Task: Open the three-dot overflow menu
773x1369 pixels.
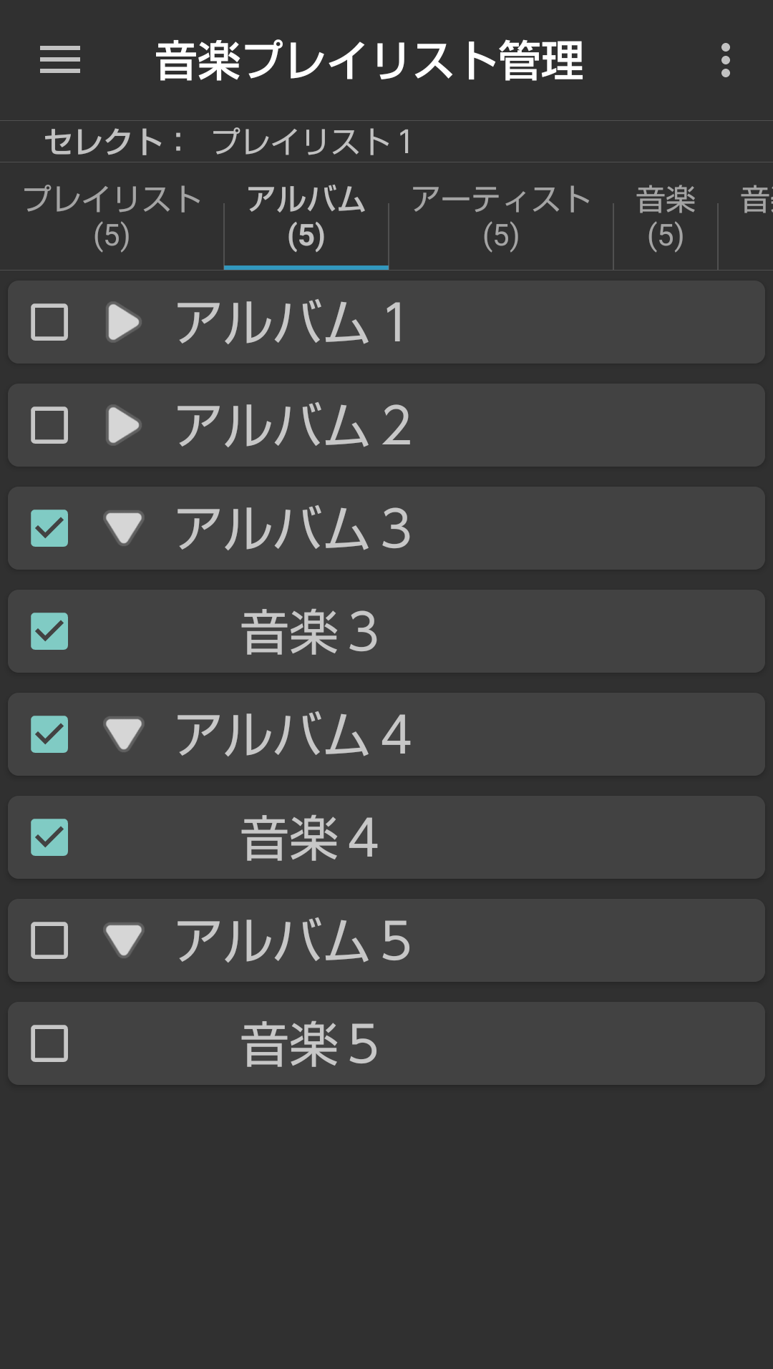Action: pyautogui.click(x=725, y=60)
